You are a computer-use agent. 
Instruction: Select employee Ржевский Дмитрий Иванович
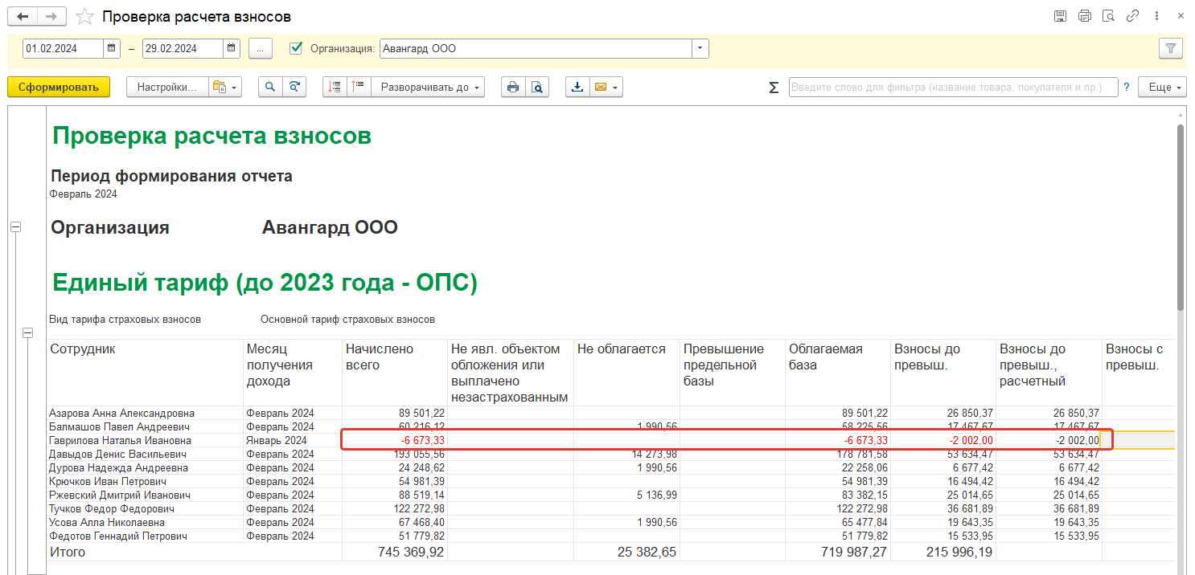[119, 495]
